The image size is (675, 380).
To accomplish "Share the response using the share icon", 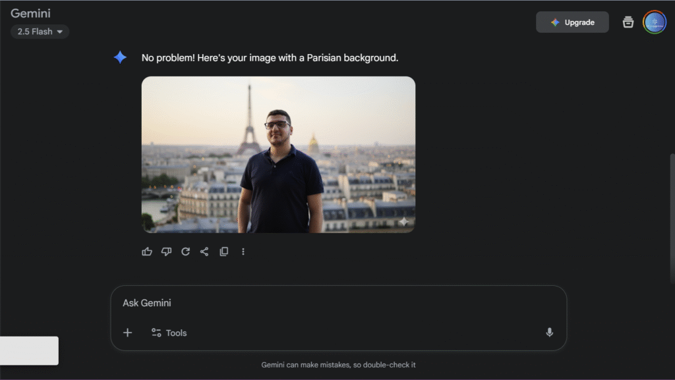I will click(x=204, y=252).
